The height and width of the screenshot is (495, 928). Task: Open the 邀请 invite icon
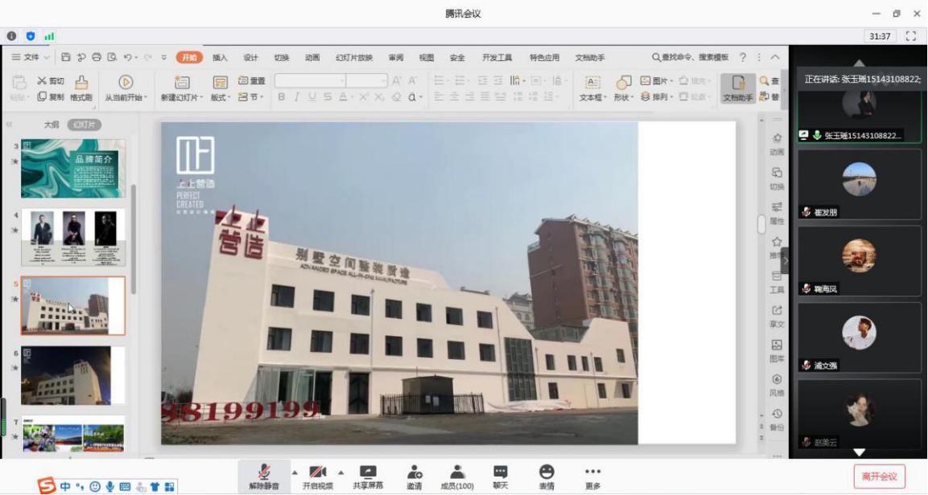pos(415,476)
